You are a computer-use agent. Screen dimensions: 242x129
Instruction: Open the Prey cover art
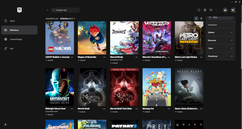click(x=157, y=124)
